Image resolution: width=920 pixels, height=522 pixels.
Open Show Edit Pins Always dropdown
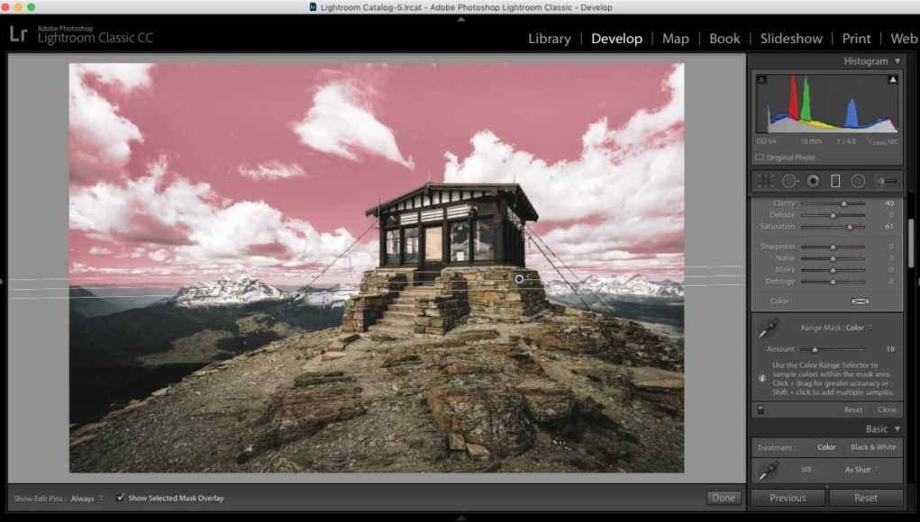[87, 499]
